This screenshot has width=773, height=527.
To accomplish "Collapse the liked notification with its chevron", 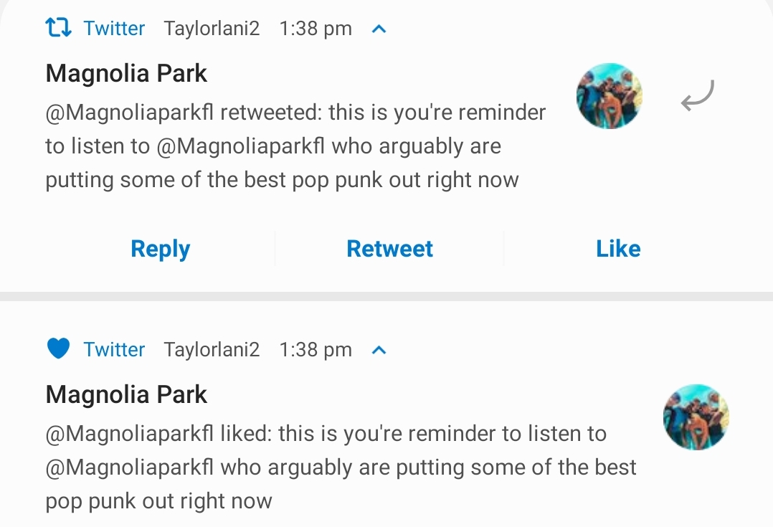I will 379,350.
